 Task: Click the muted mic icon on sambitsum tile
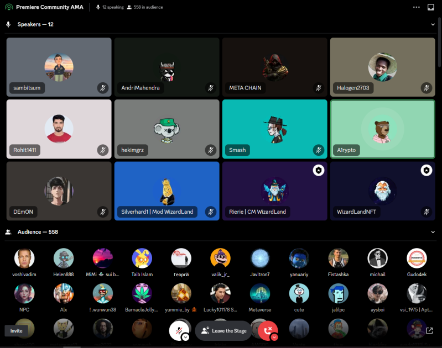pyautogui.click(x=103, y=88)
